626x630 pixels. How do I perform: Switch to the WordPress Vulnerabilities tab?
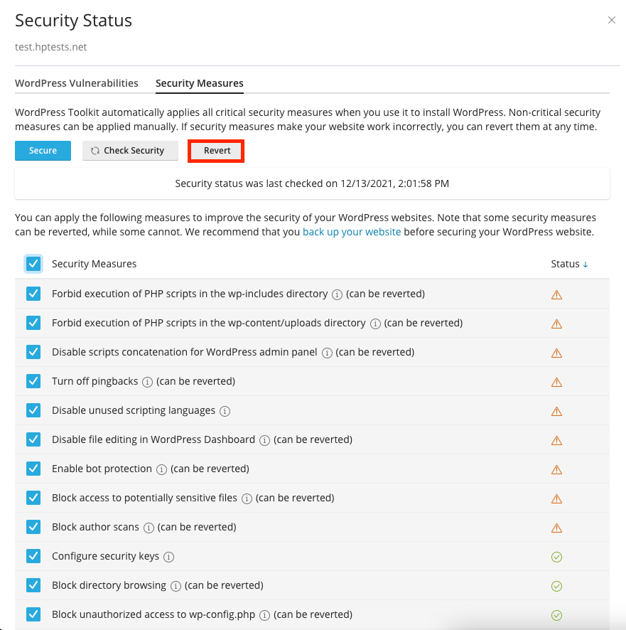pyautogui.click(x=77, y=83)
